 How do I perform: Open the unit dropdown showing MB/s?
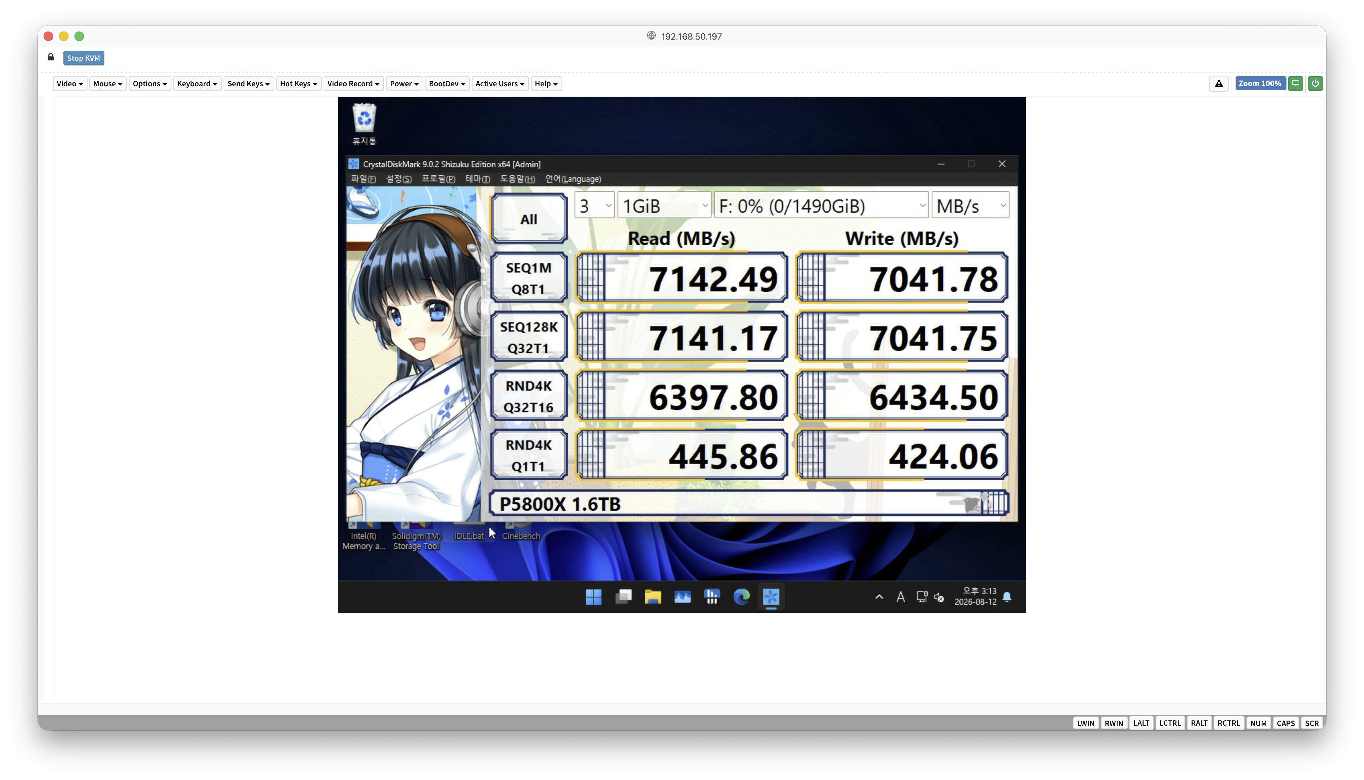pyautogui.click(x=970, y=206)
